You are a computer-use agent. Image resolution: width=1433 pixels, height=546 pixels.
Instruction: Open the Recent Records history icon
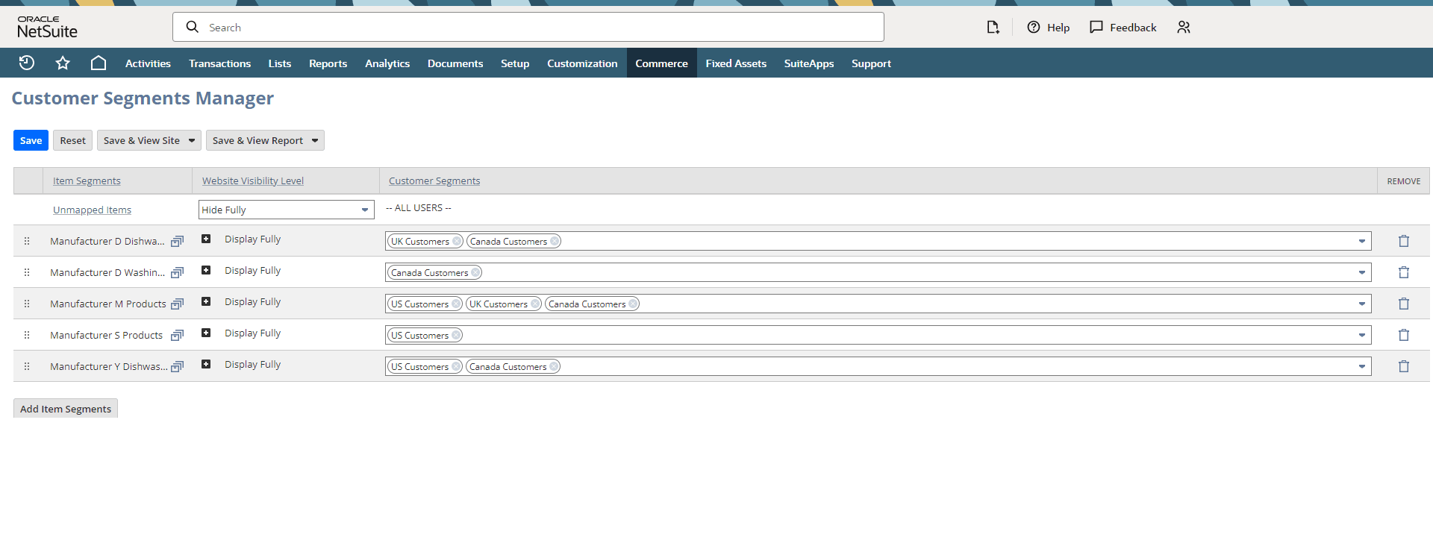(x=27, y=63)
